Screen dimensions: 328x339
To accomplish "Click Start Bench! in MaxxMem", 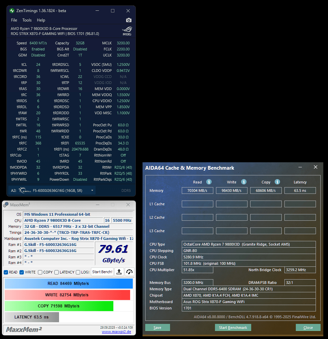I will [102, 272].
